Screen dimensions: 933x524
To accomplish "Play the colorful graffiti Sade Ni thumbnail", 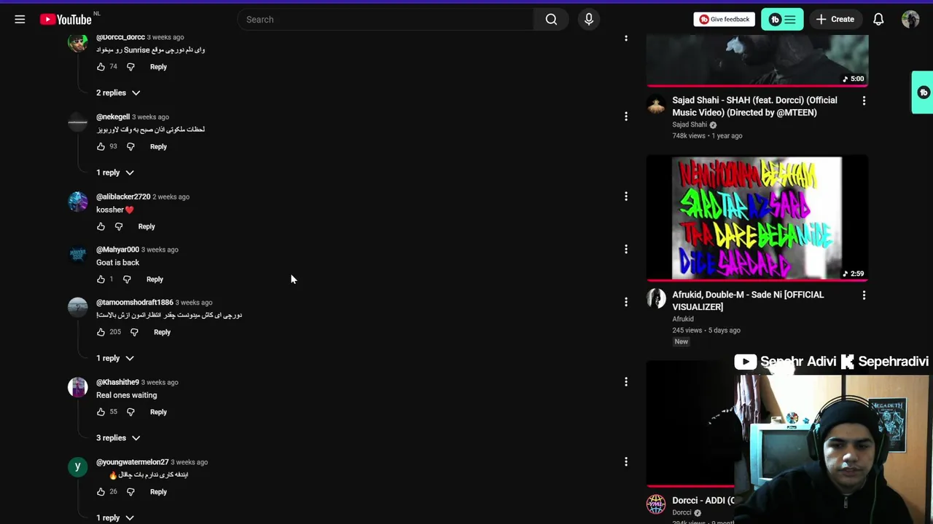I will pyautogui.click(x=757, y=218).
